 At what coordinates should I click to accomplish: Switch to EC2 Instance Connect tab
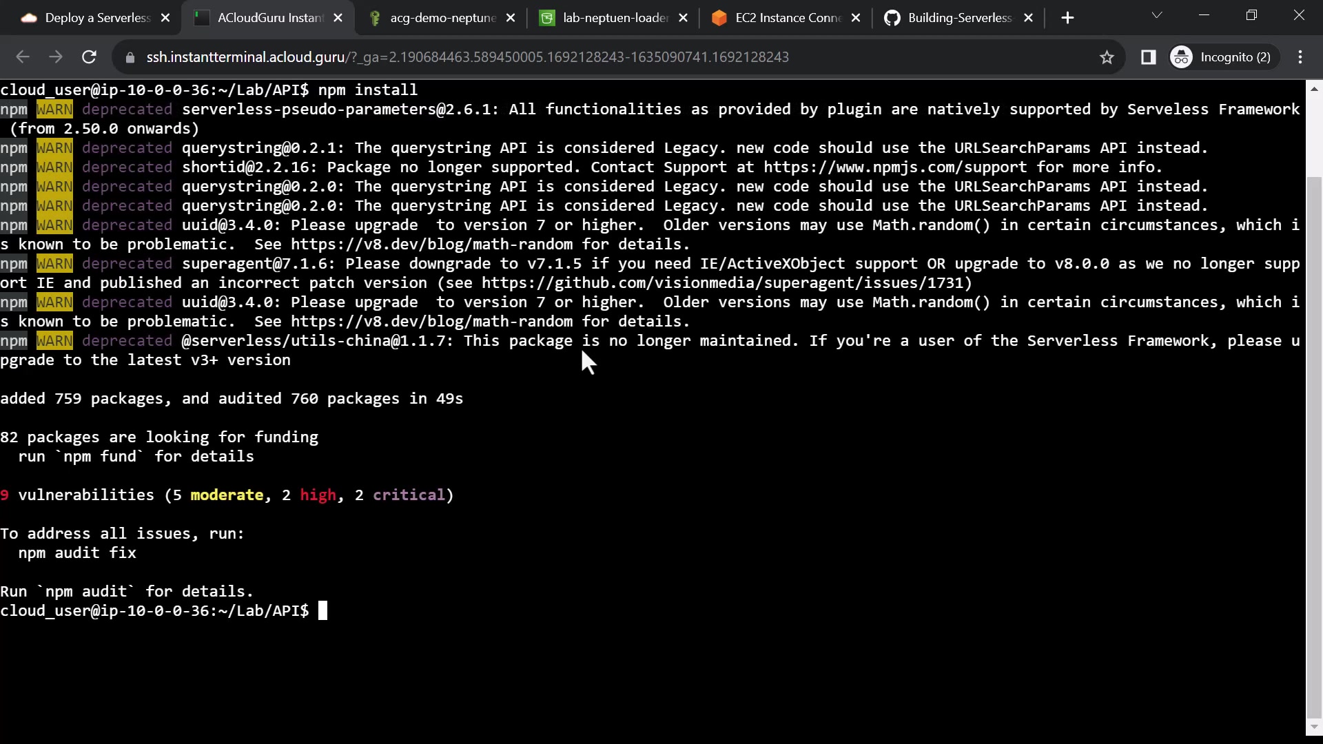(x=788, y=18)
